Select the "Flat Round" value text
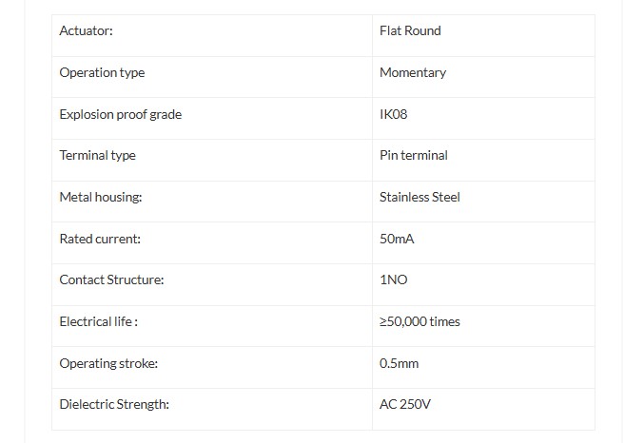Image resolution: width=644 pixels, height=443 pixels. [x=410, y=31]
